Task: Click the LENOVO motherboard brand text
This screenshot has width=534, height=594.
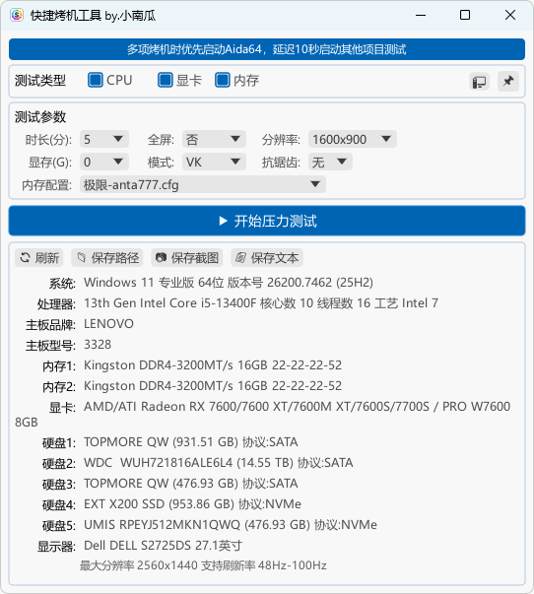Action: 108,324
